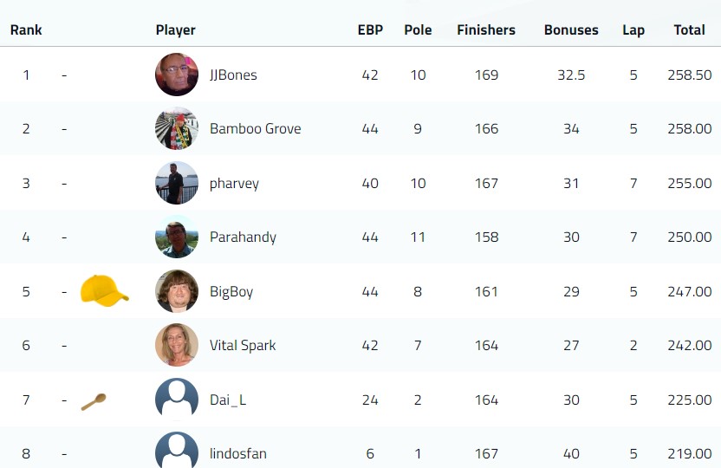Viewport: 721px width, 468px height.
Task: Sort by the Total column header
Action: (689, 29)
